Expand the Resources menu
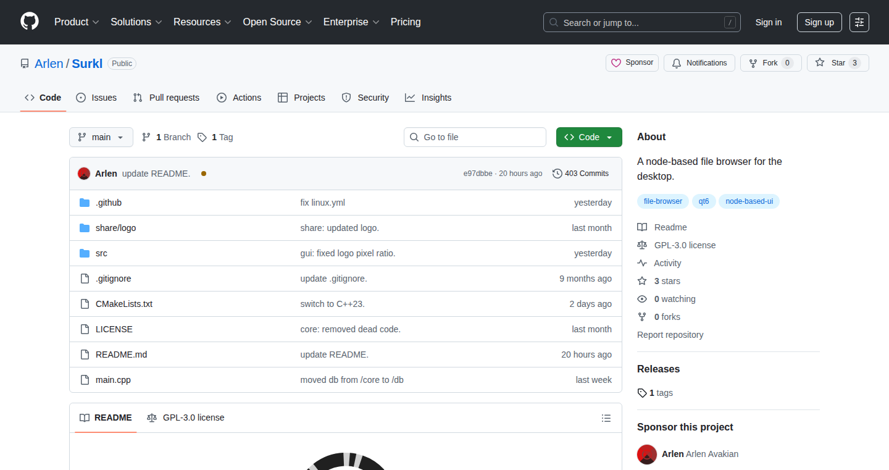This screenshot has width=889, height=470. (202, 22)
